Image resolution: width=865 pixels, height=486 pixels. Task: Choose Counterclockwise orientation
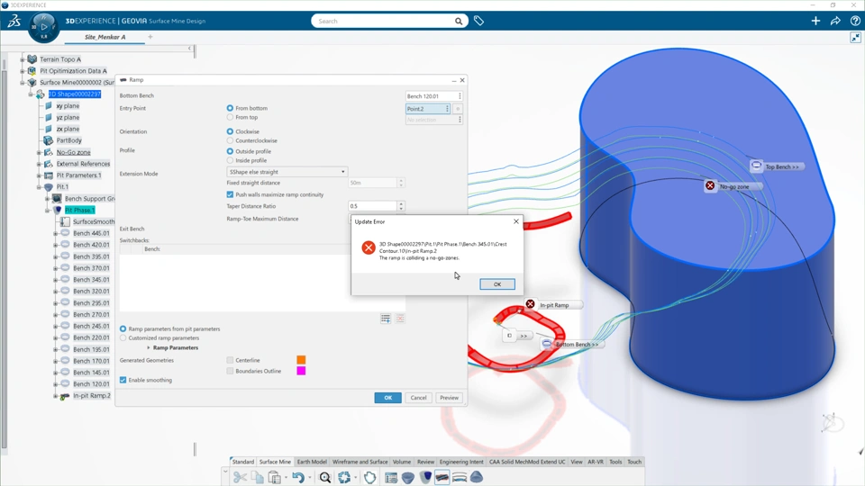230,140
